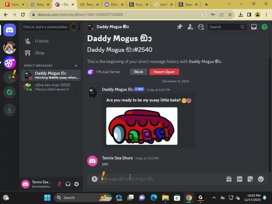Open Chrome profile avatar
The height and width of the screenshot is (204, 272).
pyautogui.click(x=258, y=15)
